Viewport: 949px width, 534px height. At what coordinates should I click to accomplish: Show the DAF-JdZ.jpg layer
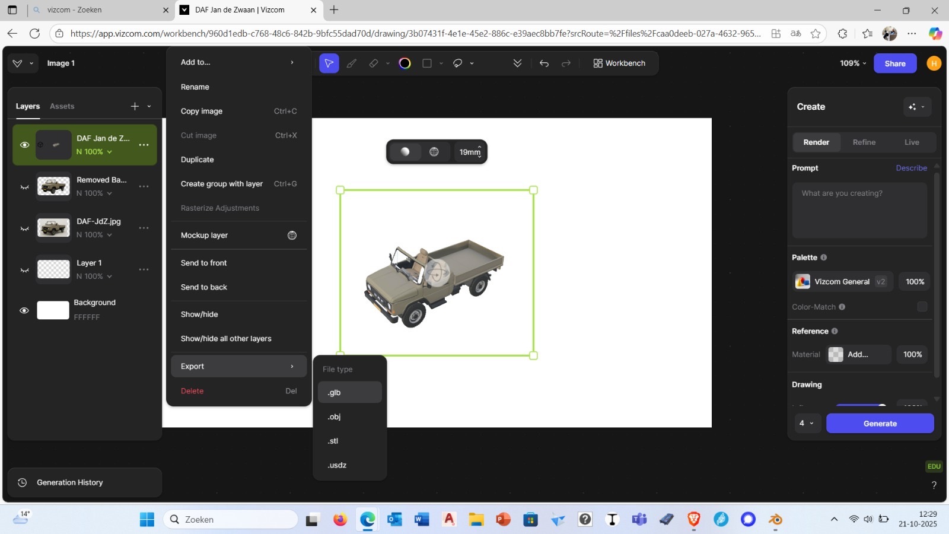pyautogui.click(x=24, y=228)
